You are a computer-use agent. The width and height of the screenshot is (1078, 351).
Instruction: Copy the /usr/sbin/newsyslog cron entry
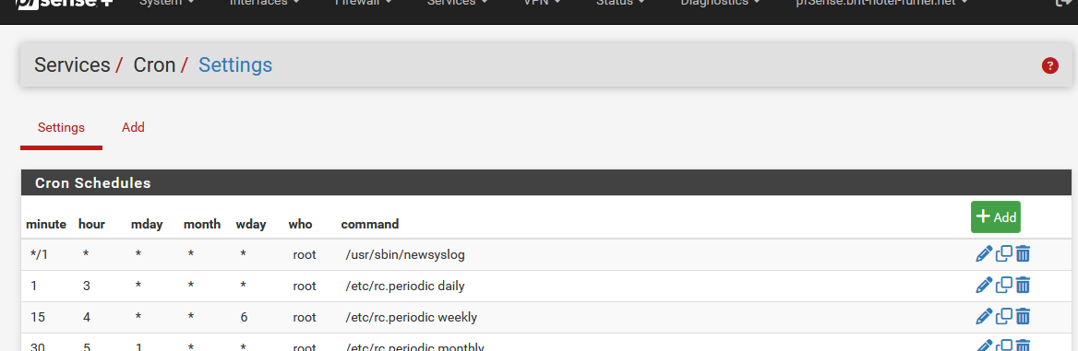(1004, 254)
